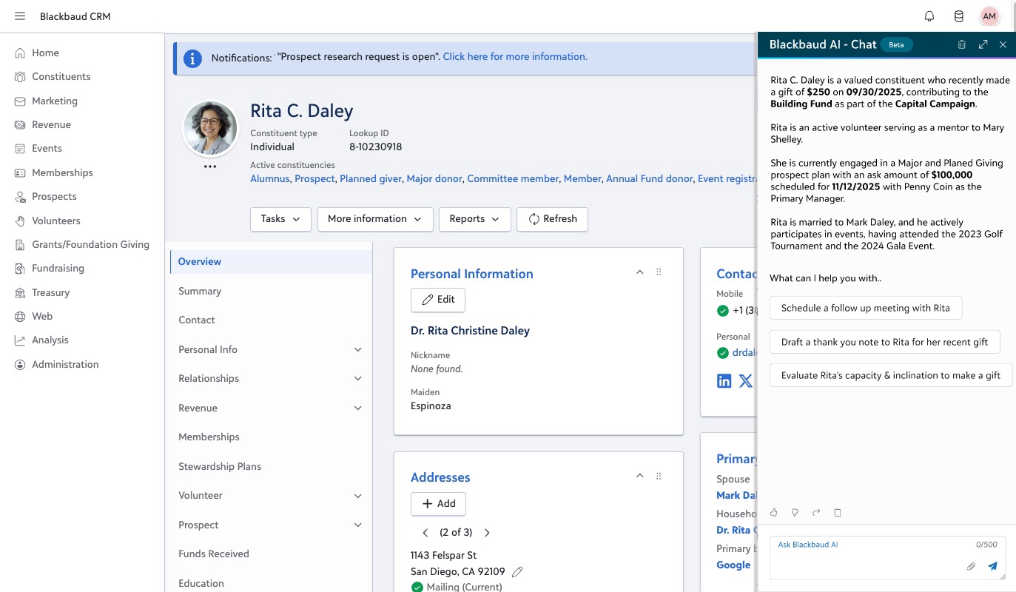Collapse the Addresses card

coord(639,476)
